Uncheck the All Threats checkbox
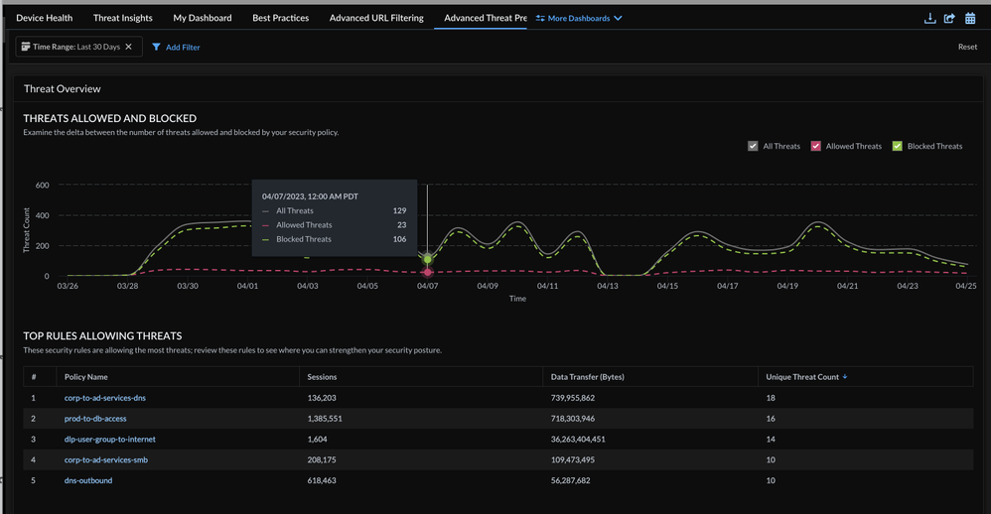 [753, 146]
